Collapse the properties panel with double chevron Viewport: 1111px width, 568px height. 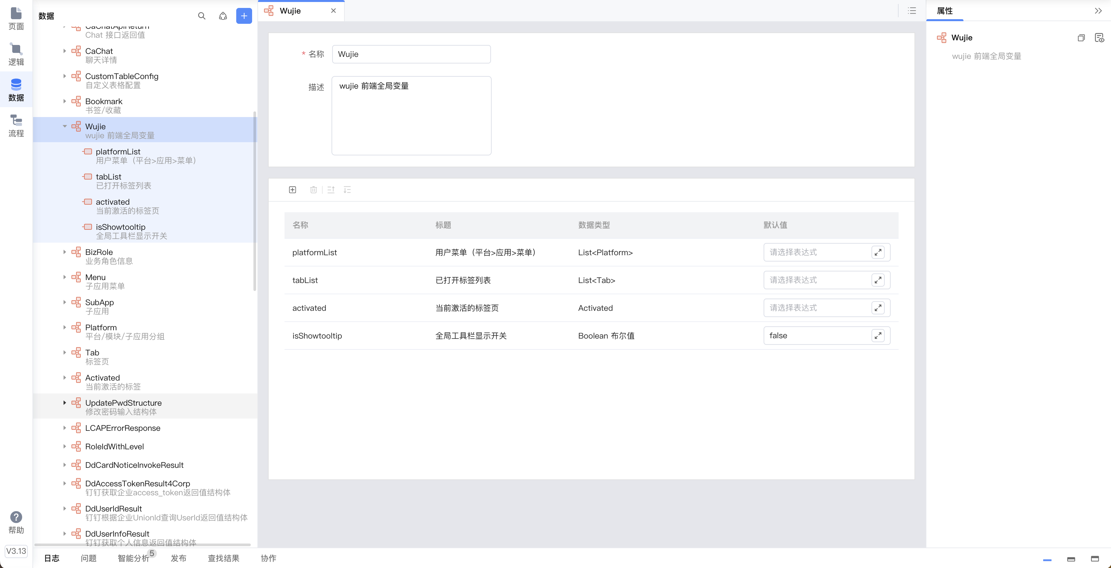[1098, 11]
